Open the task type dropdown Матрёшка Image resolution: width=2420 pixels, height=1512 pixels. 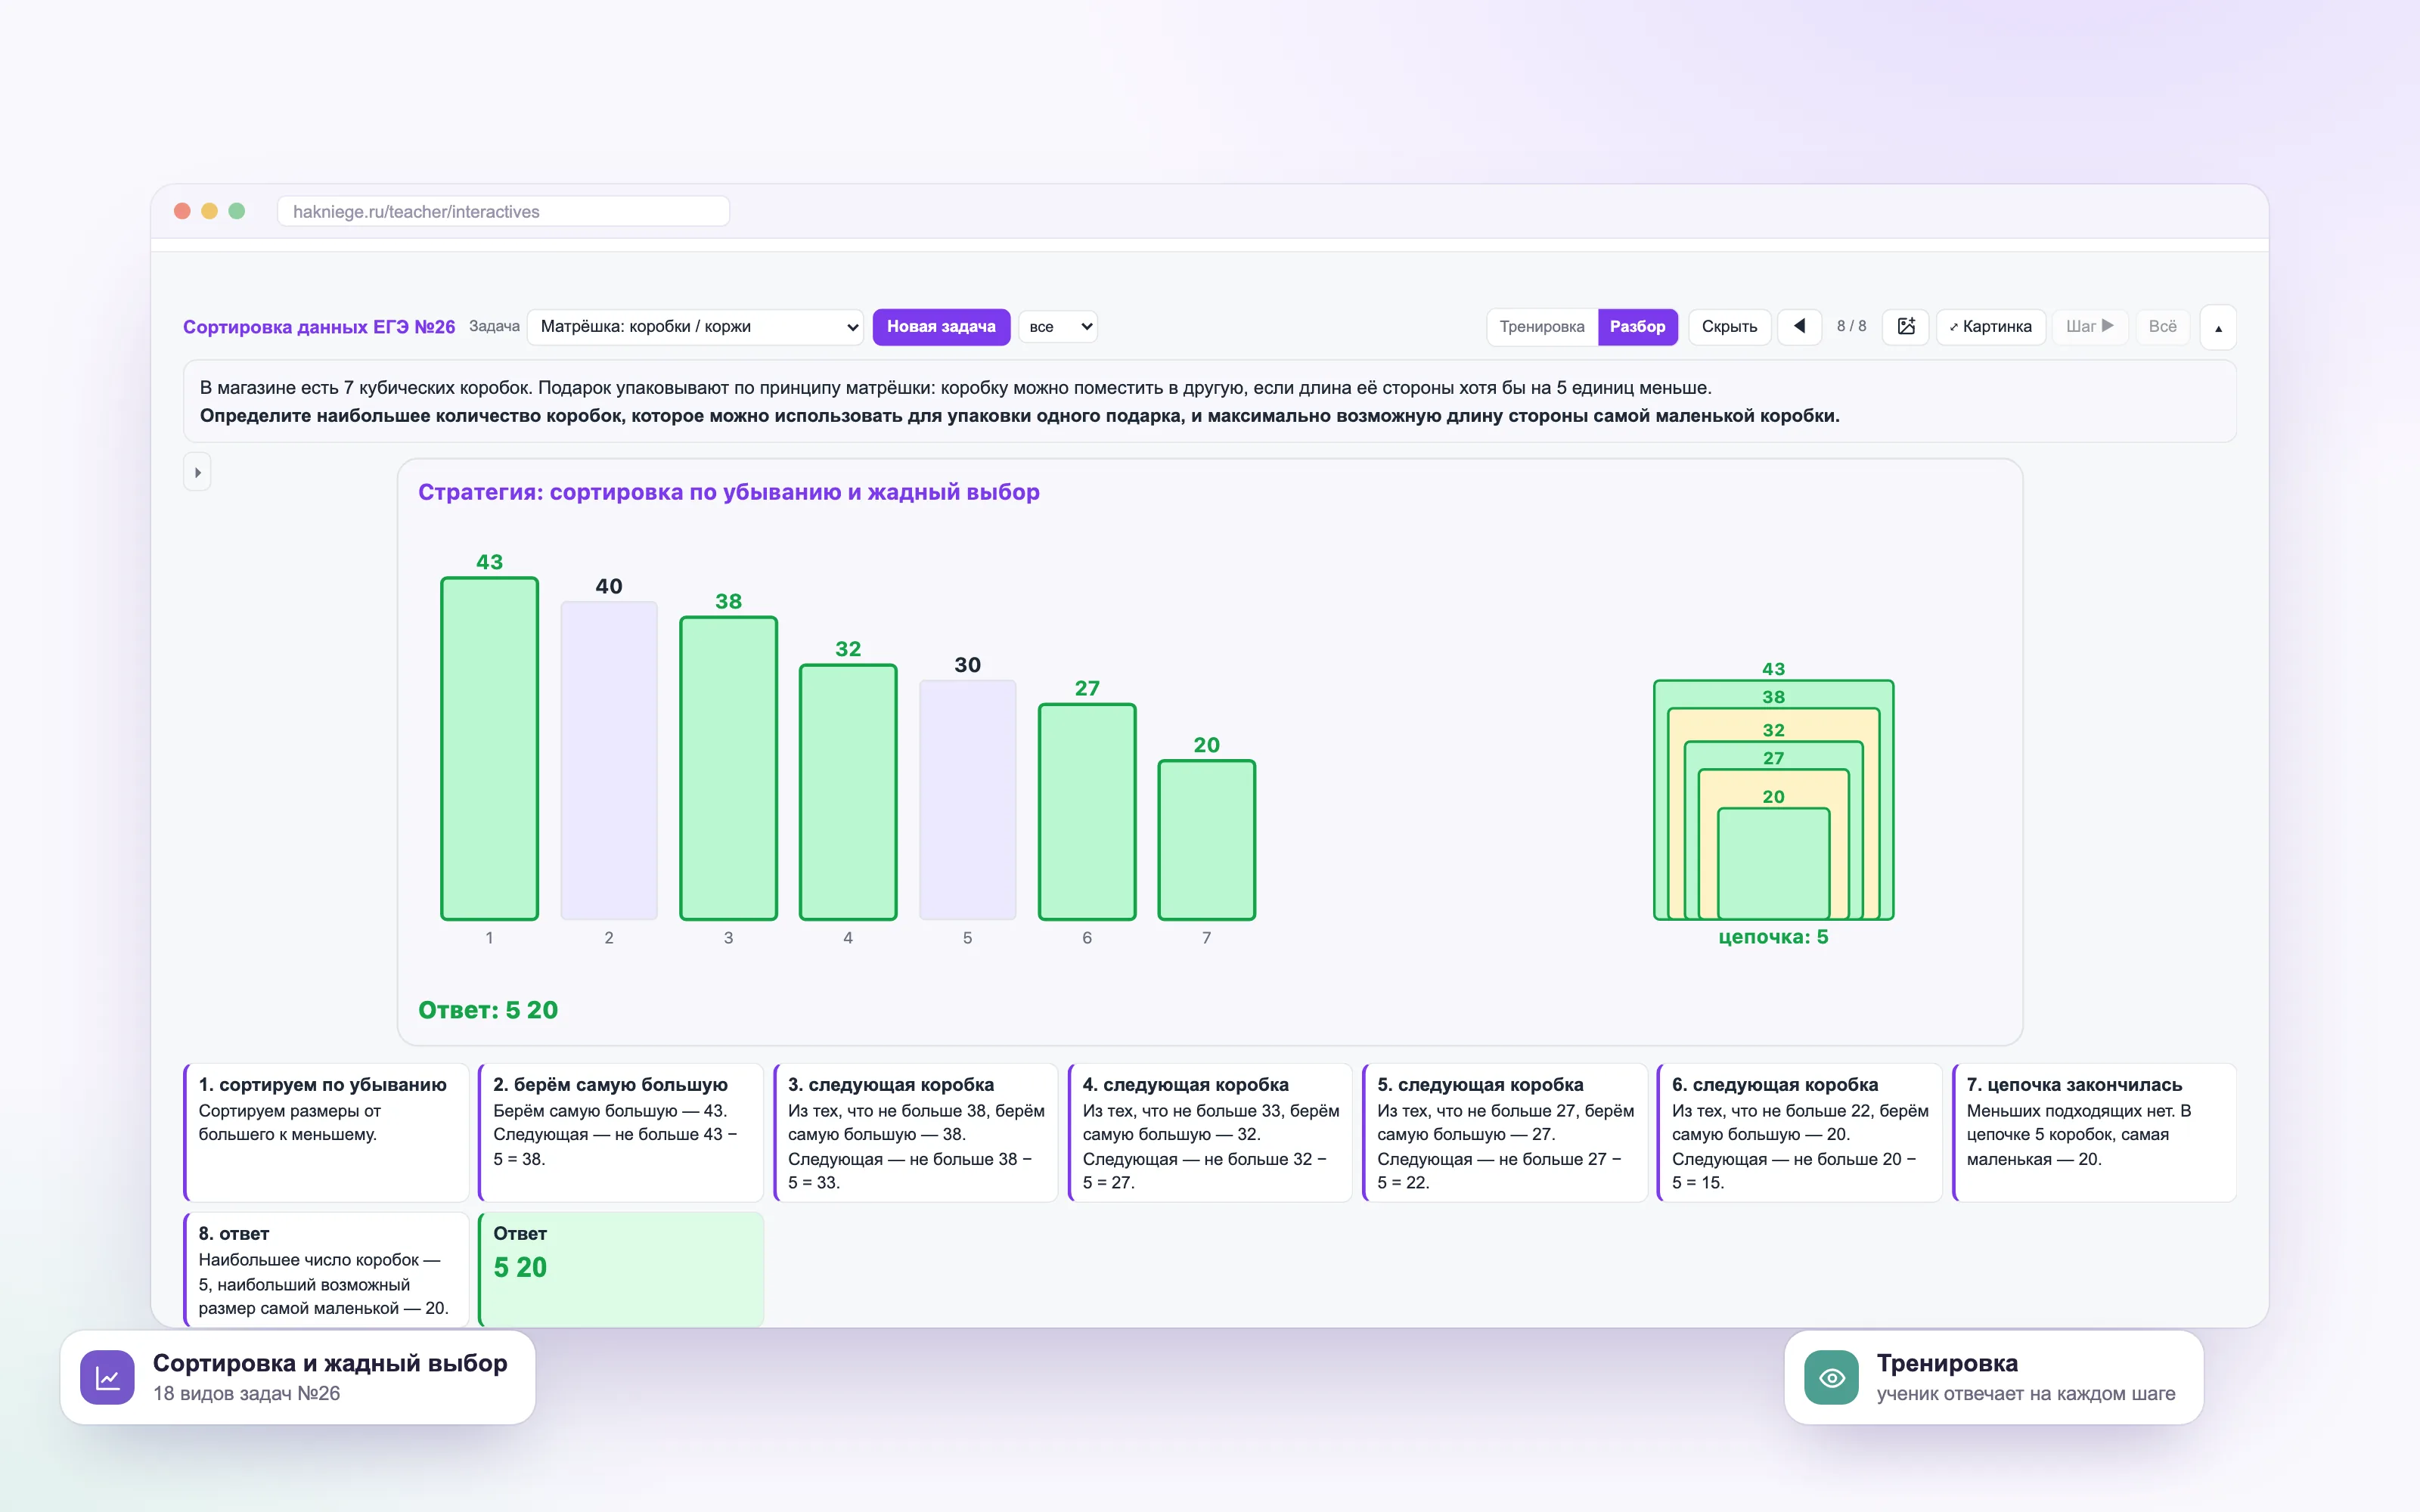pos(695,326)
